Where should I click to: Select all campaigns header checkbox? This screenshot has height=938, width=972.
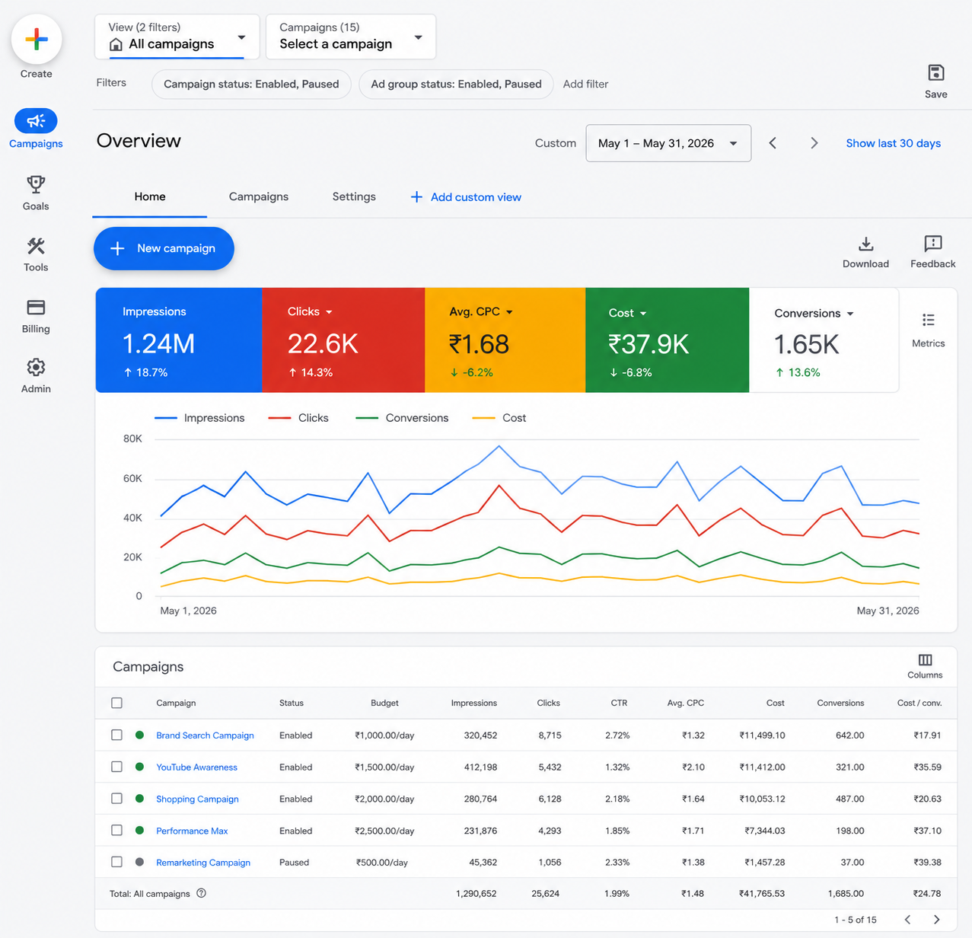tap(116, 703)
